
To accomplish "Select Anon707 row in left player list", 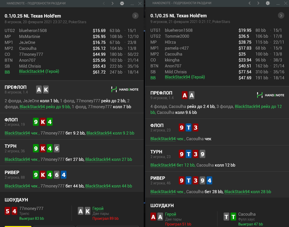I will 71,60.
